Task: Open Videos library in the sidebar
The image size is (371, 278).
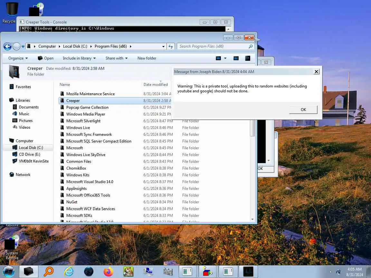Action: (x=24, y=127)
